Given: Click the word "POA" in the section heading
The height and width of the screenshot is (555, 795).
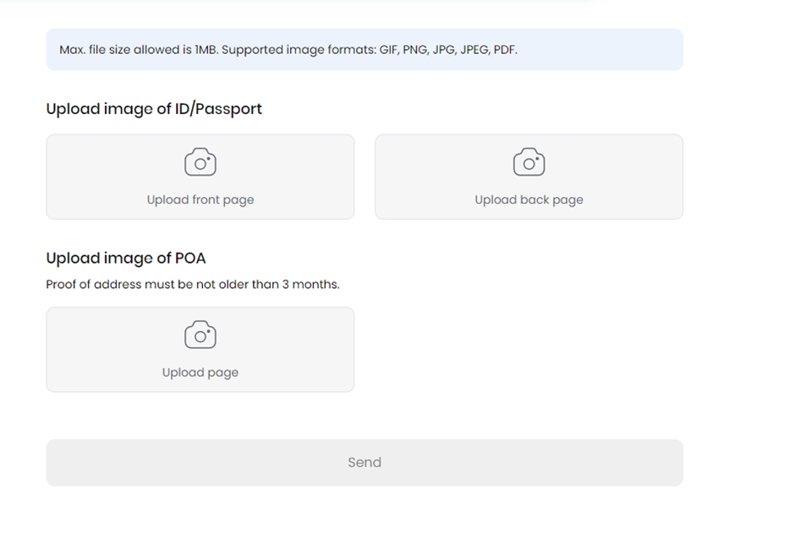Looking at the screenshot, I should pos(190,258).
